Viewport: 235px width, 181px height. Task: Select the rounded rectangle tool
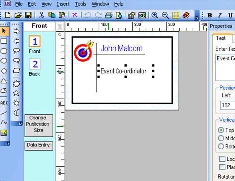tap(4, 51)
